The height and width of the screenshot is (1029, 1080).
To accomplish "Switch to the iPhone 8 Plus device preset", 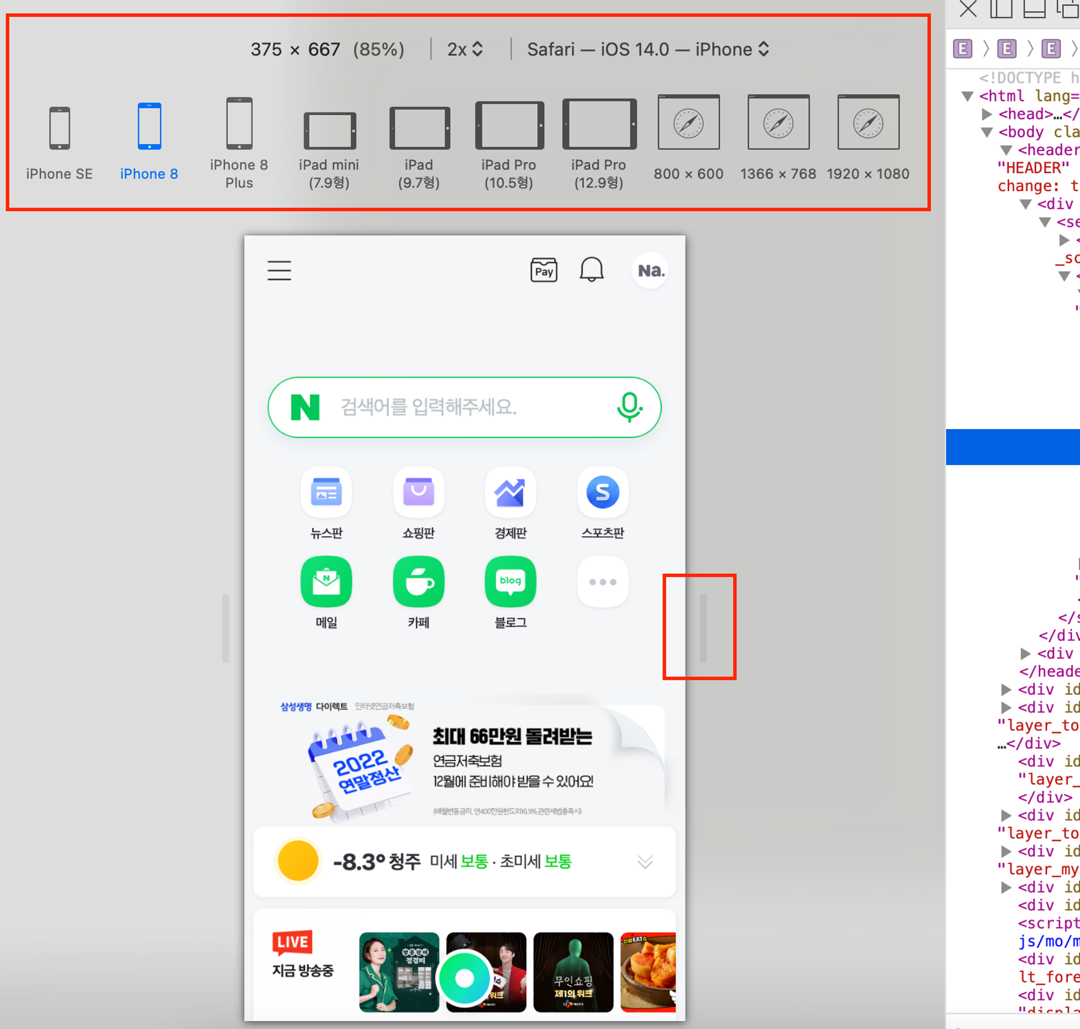I will click(x=239, y=124).
